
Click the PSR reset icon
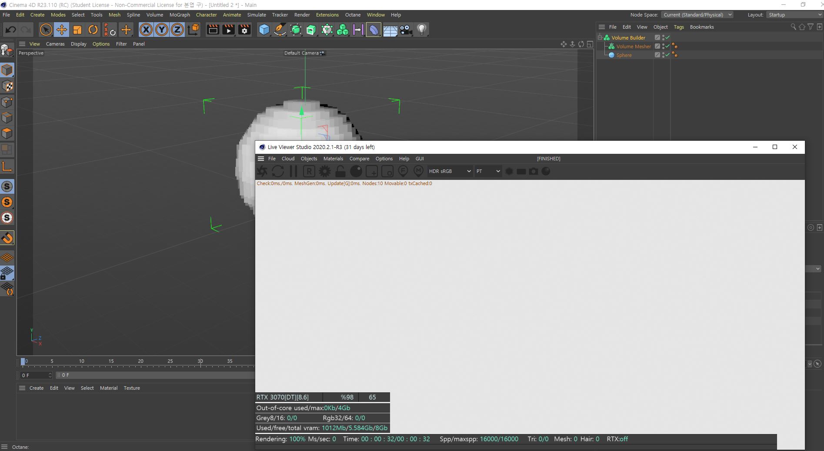[109, 30]
